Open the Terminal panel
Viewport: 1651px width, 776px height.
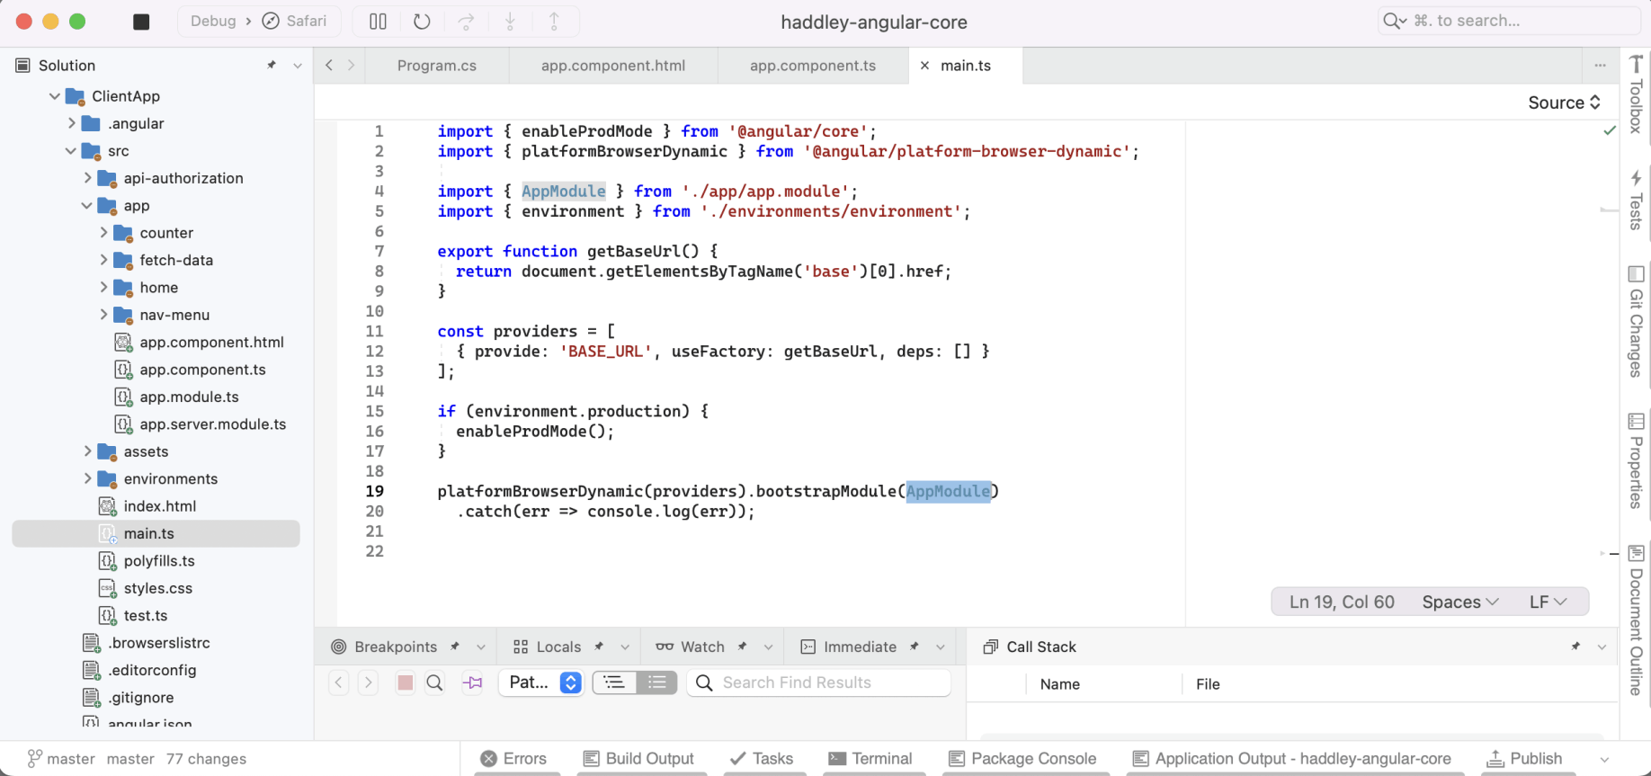(870, 758)
